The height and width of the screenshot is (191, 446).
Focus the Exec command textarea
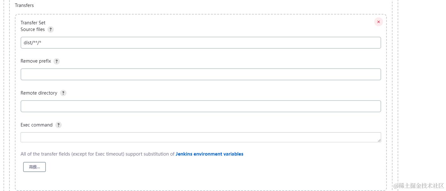pos(201,137)
